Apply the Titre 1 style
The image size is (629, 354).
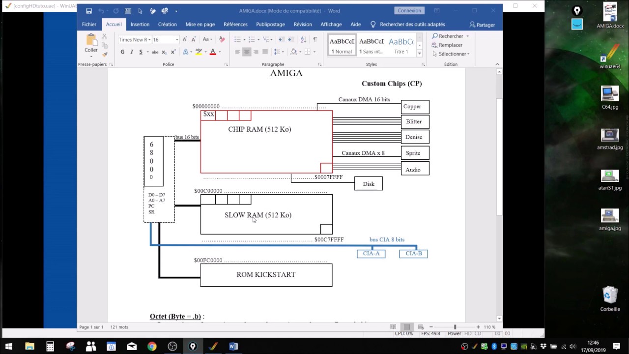[x=401, y=45]
